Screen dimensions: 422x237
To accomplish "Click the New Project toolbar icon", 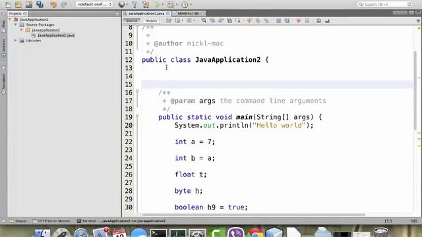I will pyautogui.click(x=18, y=5).
